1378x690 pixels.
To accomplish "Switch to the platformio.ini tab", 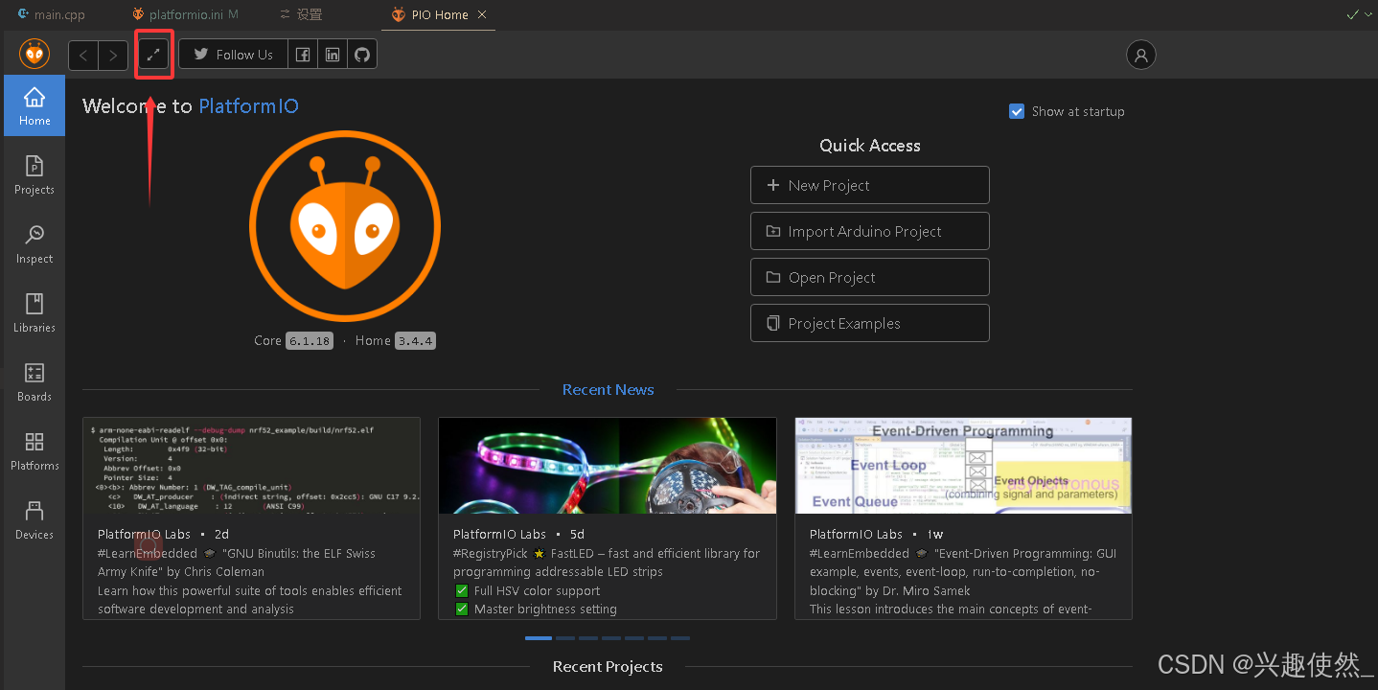I will coord(185,14).
